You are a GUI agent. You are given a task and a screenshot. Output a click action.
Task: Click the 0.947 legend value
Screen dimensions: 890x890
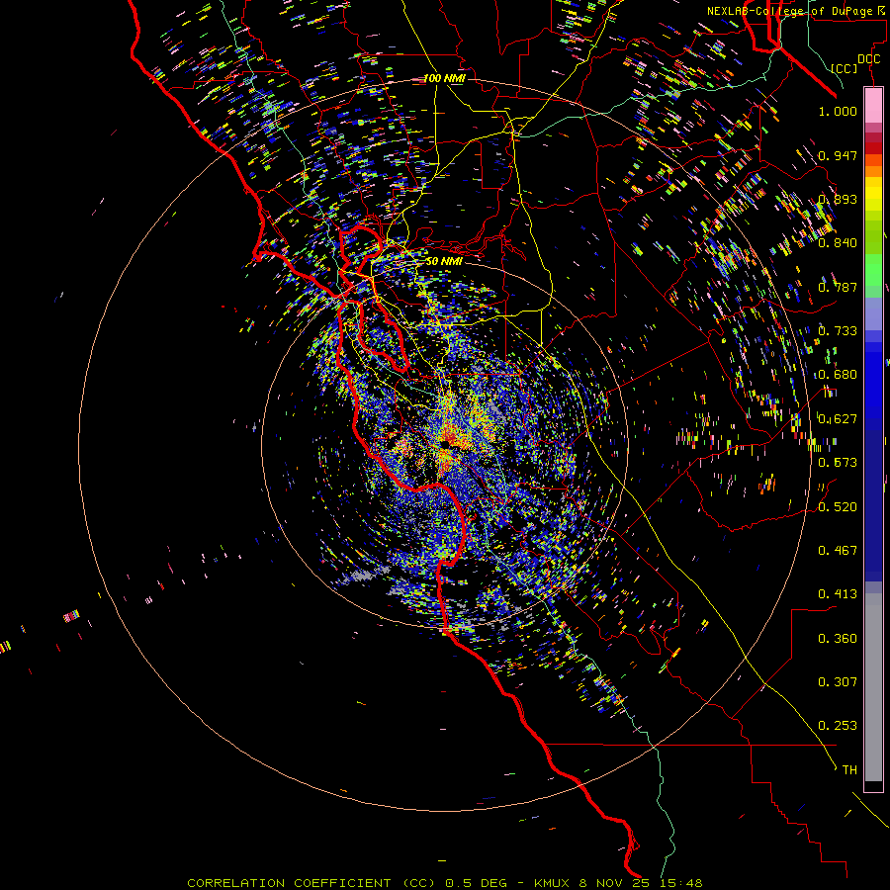coord(838,155)
